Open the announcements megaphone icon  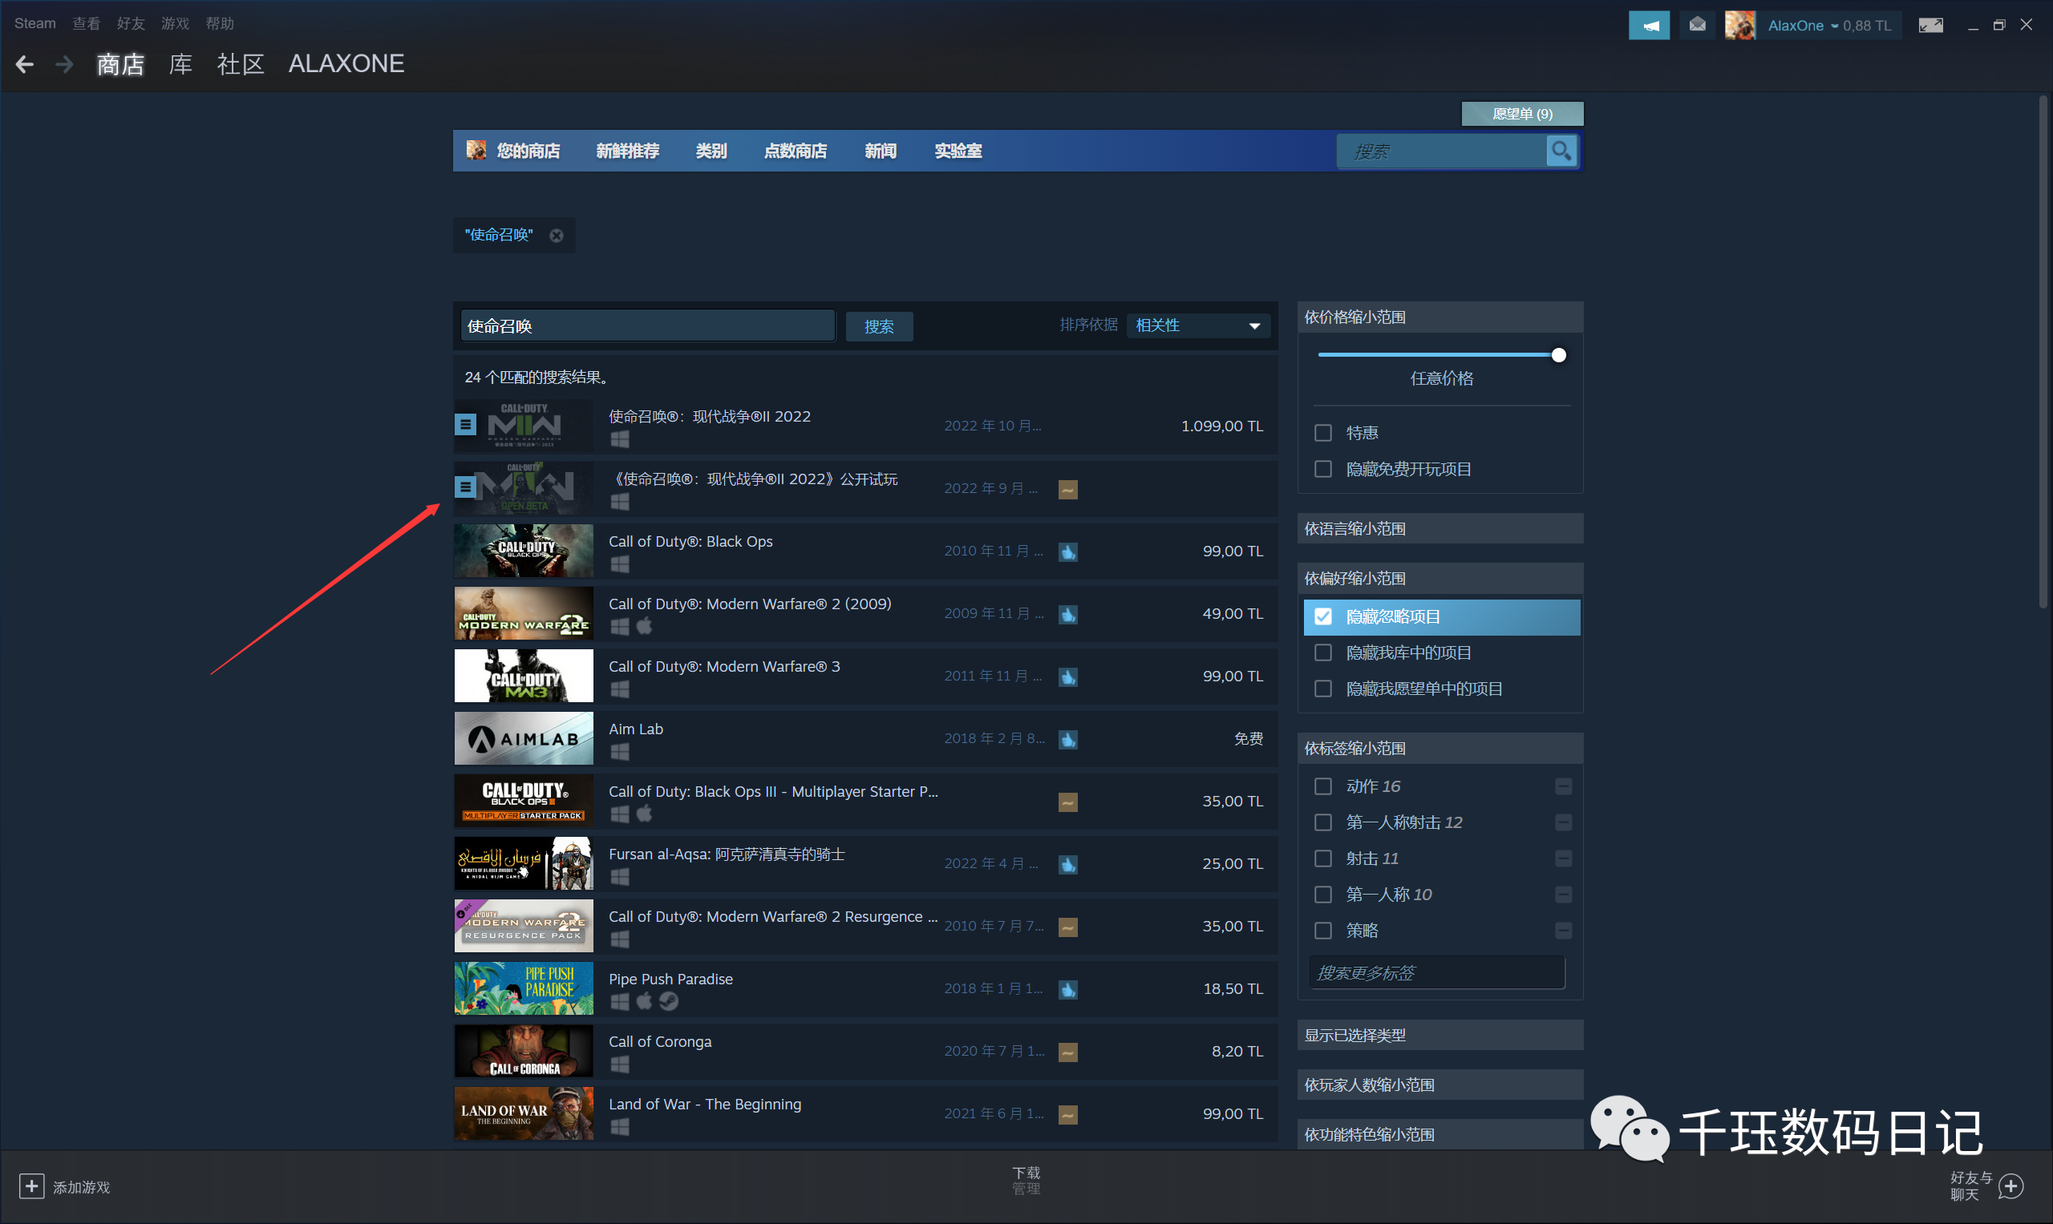pyautogui.click(x=1649, y=26)
